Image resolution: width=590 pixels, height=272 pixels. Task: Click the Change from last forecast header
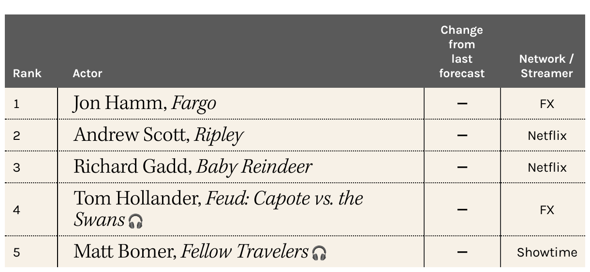[462, 52]
